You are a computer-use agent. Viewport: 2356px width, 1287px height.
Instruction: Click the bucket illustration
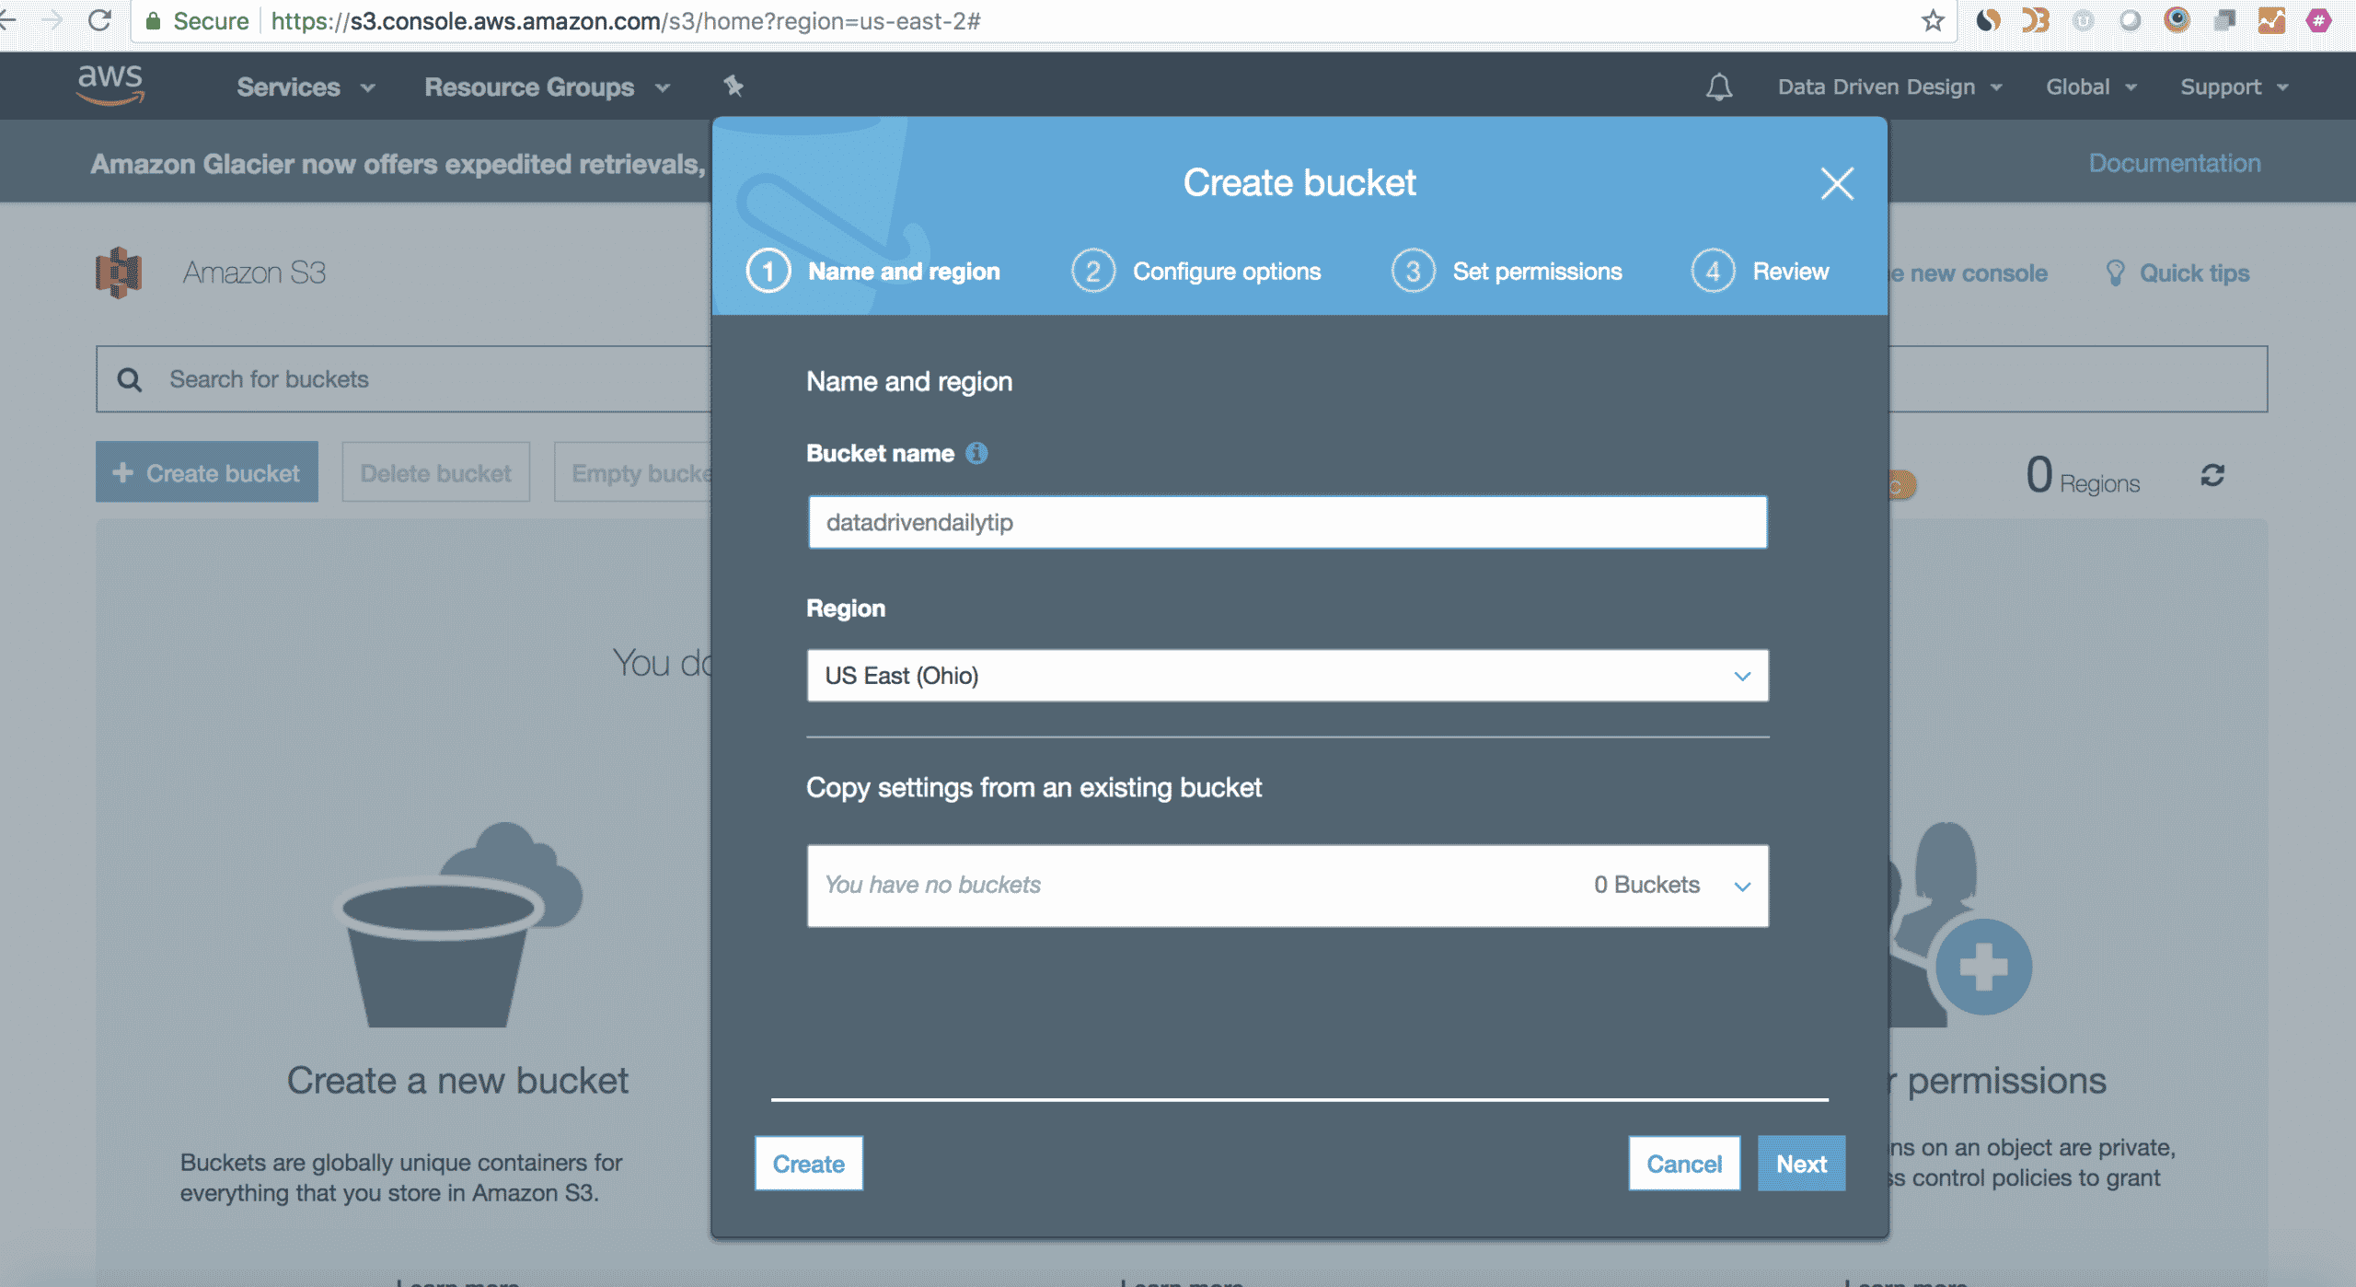457,924
